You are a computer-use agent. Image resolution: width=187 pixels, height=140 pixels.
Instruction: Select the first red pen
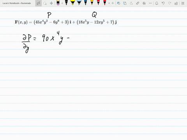tap(98, 3)
